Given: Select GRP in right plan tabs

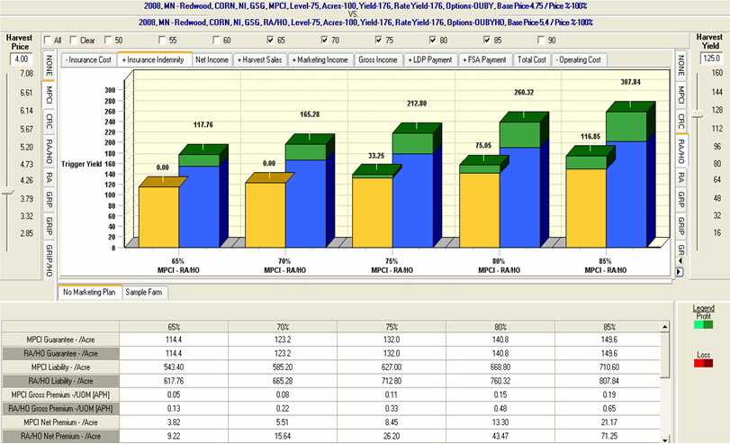Looking at the screenshot, I should (681, 200).
